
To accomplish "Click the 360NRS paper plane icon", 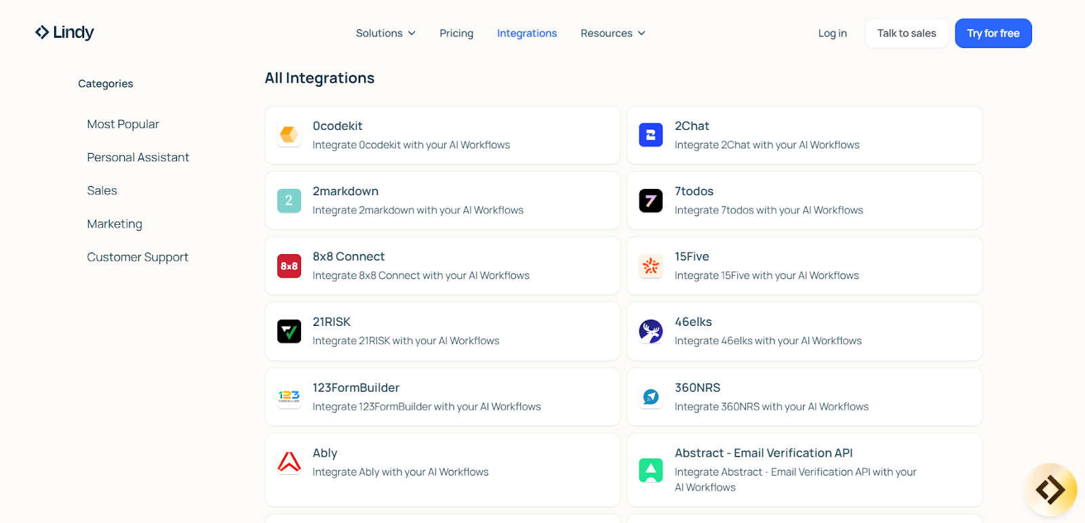I will 651,396.
